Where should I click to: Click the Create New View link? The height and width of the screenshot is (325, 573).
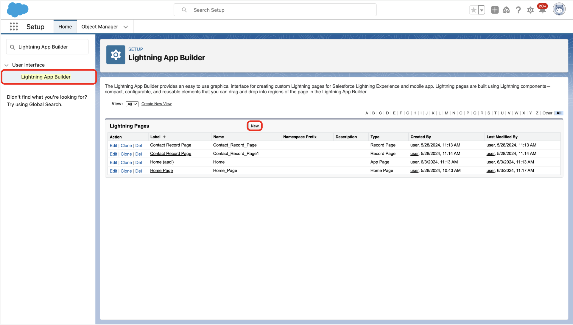156,104
